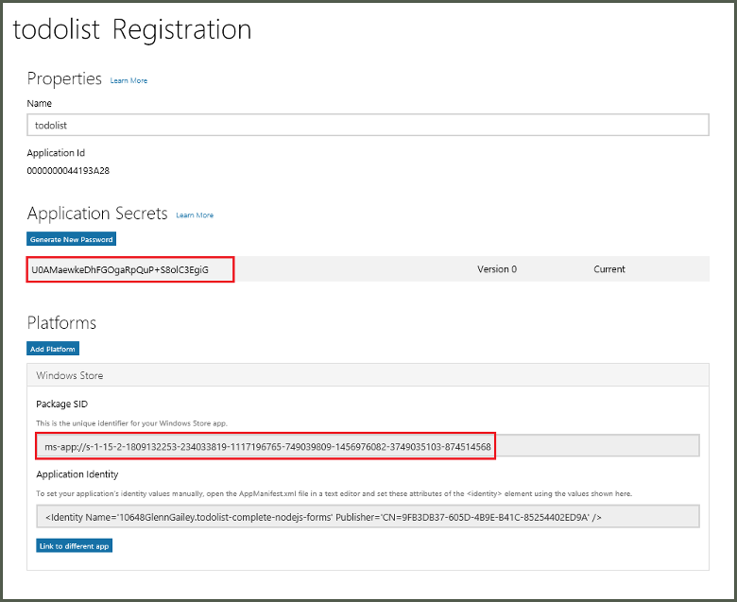Click the AppManifest.xml instruction text

coord(334,493)
